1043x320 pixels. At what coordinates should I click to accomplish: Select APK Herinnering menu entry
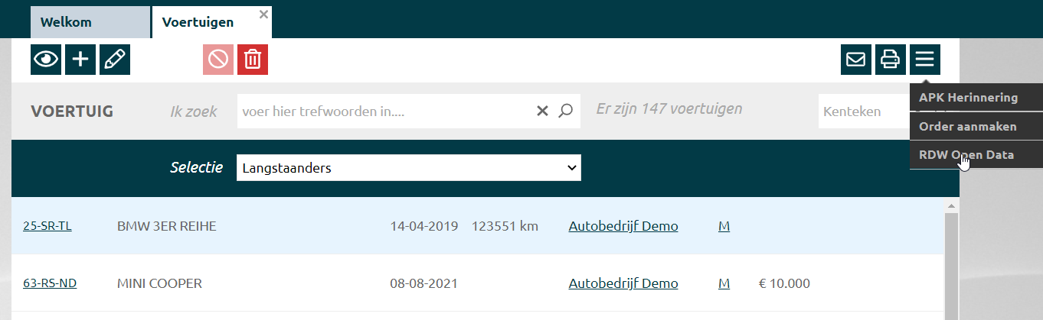[x=968, y=98]
